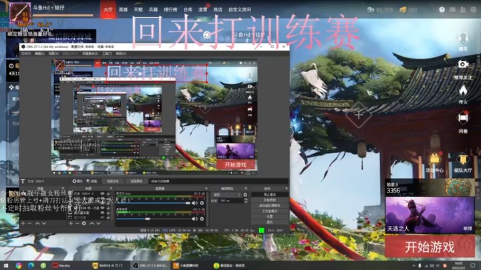This screenshot has height=270, width=481.
Task: Open the 视图 menu in OBS
Action: tap(53, 53)
